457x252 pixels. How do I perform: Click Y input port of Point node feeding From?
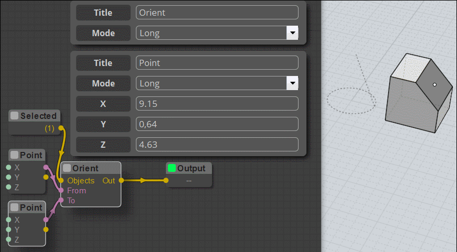(x=8, y=177)
